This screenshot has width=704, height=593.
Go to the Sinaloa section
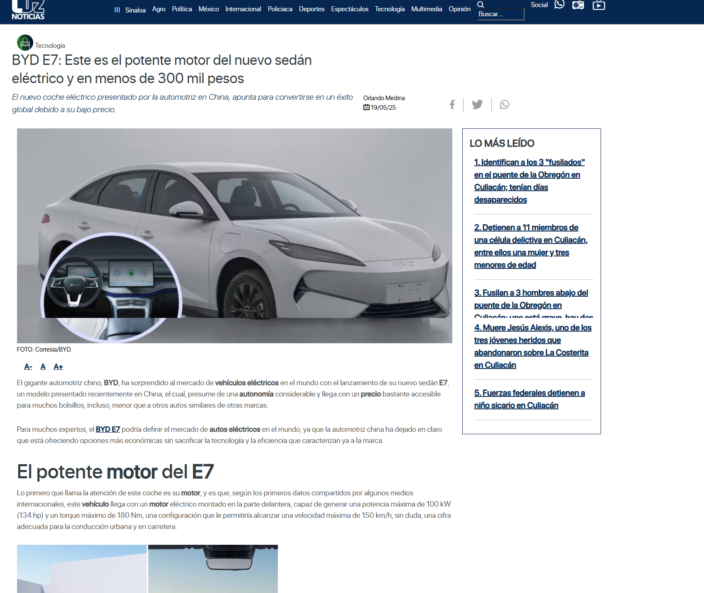[x=135, y=10]
